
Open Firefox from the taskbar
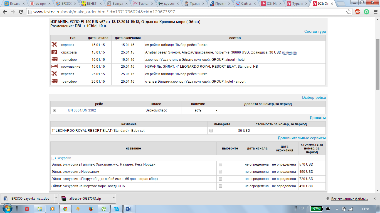click(x=91, y=209)
